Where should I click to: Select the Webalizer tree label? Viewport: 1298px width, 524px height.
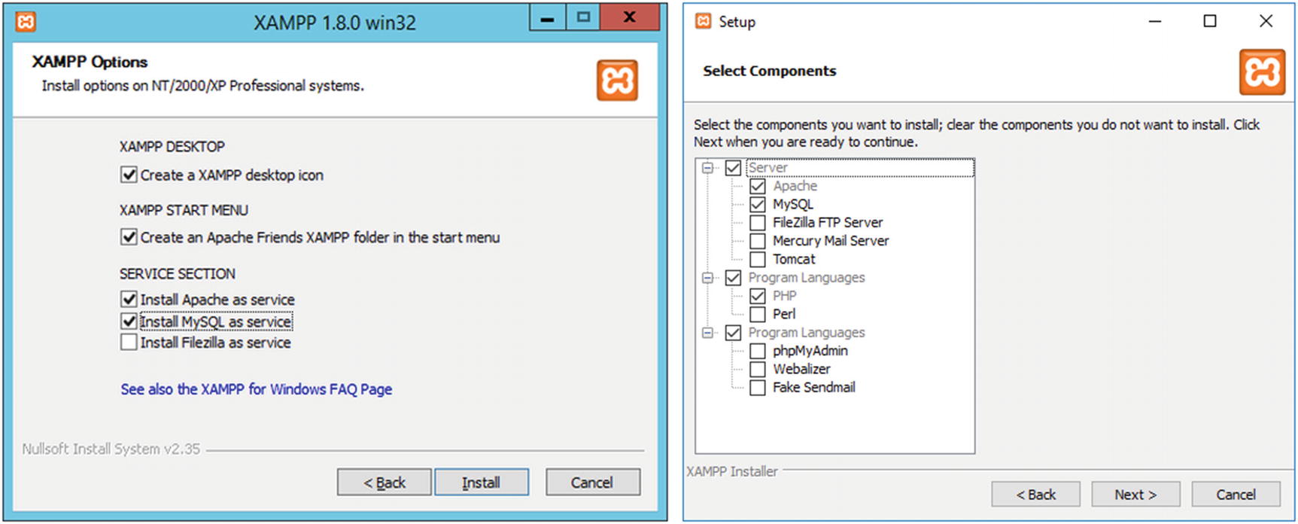tap(801, 369)
